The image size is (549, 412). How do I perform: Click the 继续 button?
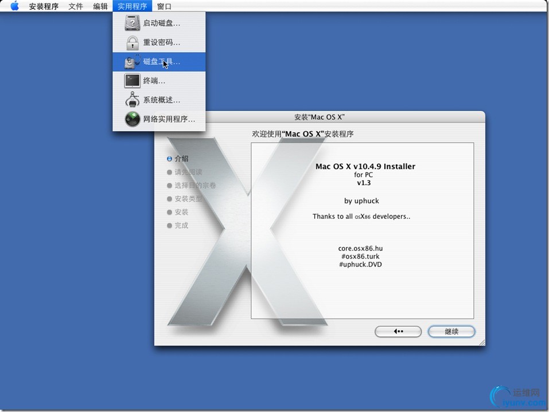(451, 332)
